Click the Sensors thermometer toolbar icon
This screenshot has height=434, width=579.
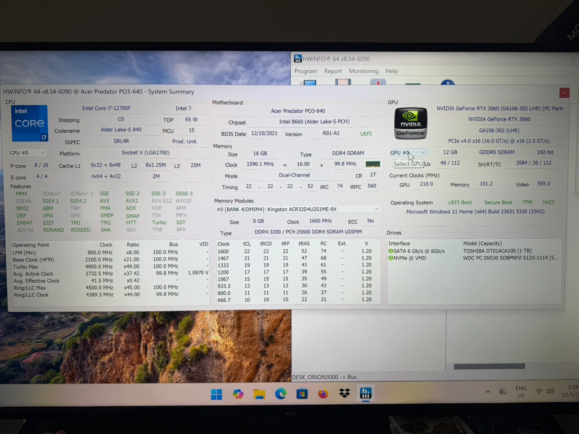tap(378, 82)
